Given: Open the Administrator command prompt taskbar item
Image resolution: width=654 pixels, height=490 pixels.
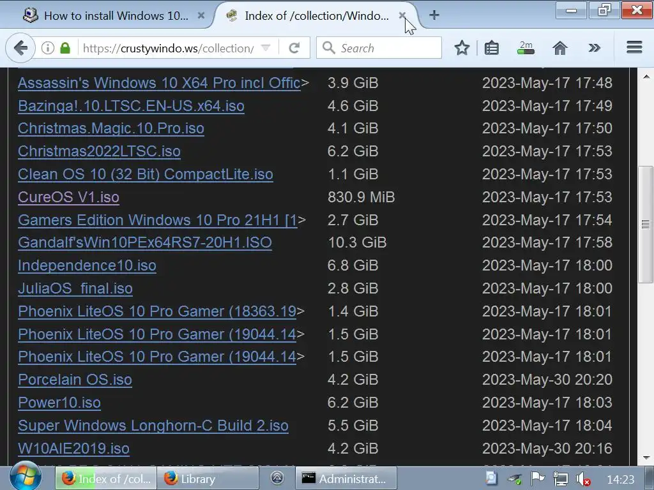Looking at the screenshot, I should [x=346, y=479].
